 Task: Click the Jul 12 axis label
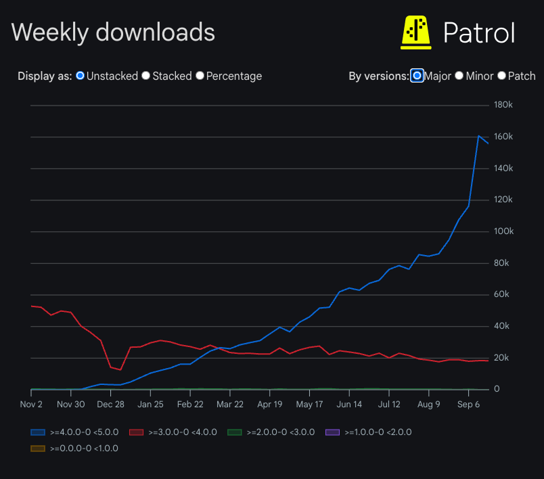[x=389, y=405]
